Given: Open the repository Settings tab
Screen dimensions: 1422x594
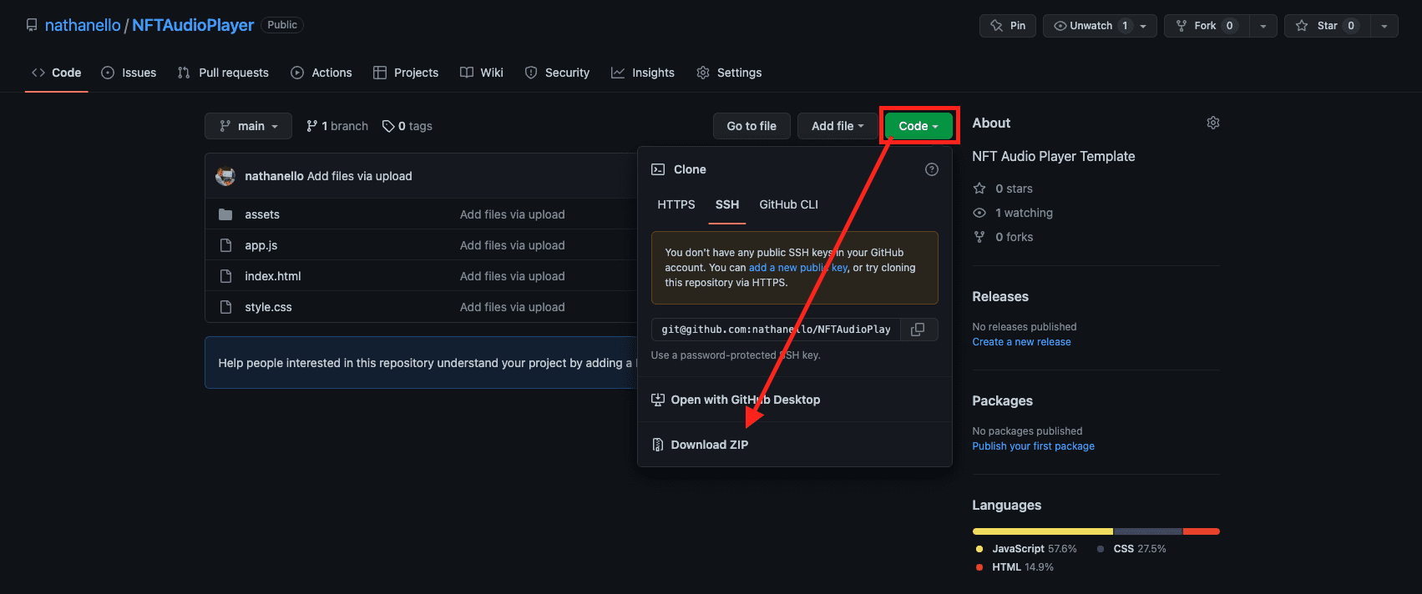Looking at the screenshot, I should pos(729,73).
